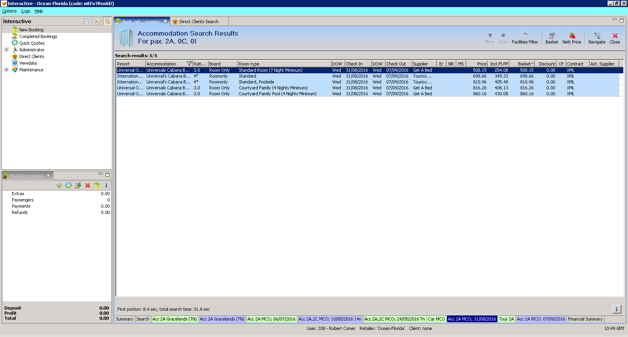
Task: Collapse all in the Interactive tree
Action: tap(86, 22)
